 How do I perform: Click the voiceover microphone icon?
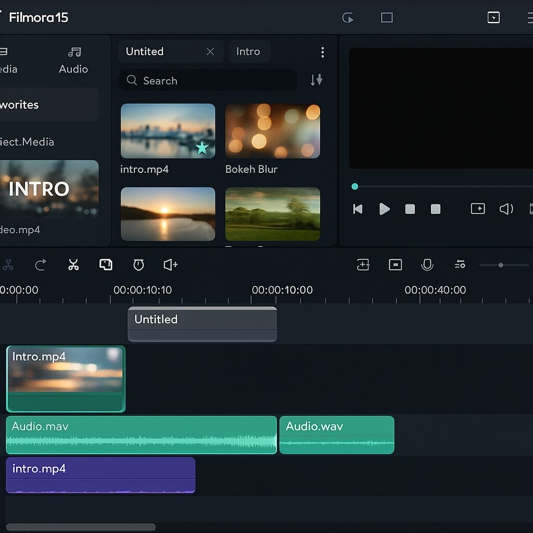[427, 265]
